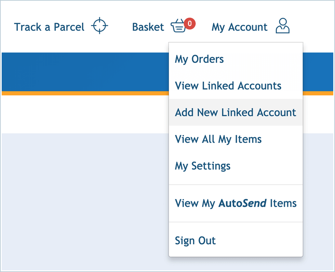
Task: Click the divider line above Sign Out
Action: tap(236, 222)
